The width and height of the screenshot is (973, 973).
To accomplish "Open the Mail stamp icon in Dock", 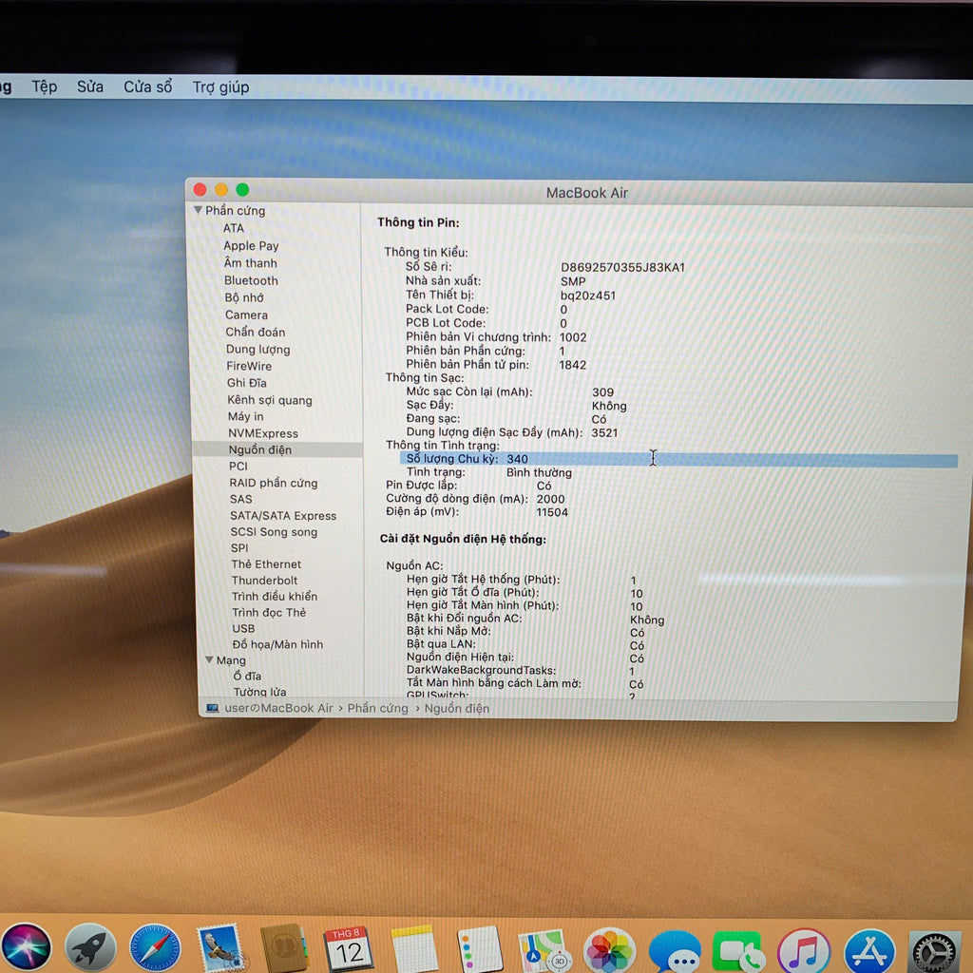I will [x=219, y=948].
